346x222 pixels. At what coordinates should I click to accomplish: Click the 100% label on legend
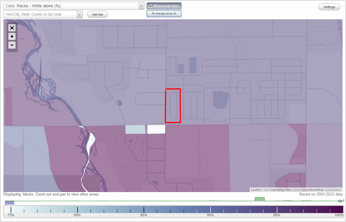click(339, 215)
